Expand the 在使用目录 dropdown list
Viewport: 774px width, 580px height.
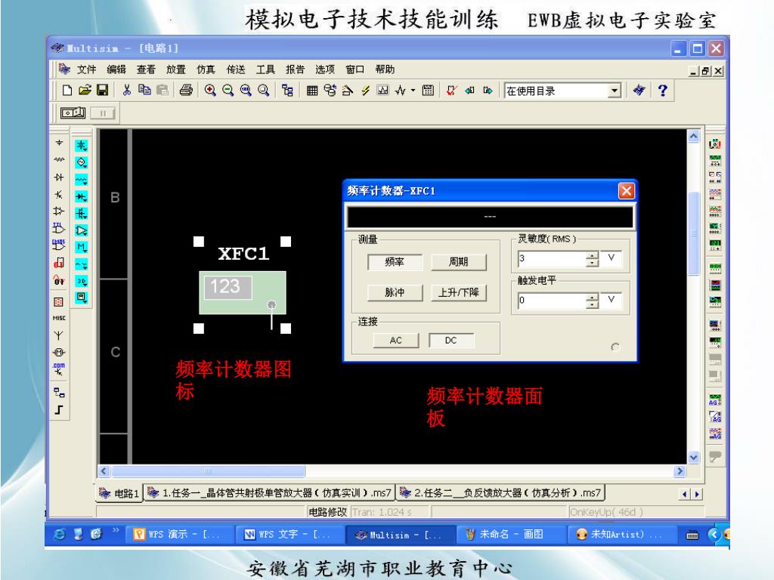pyautogui.click(x=614, y=91)
